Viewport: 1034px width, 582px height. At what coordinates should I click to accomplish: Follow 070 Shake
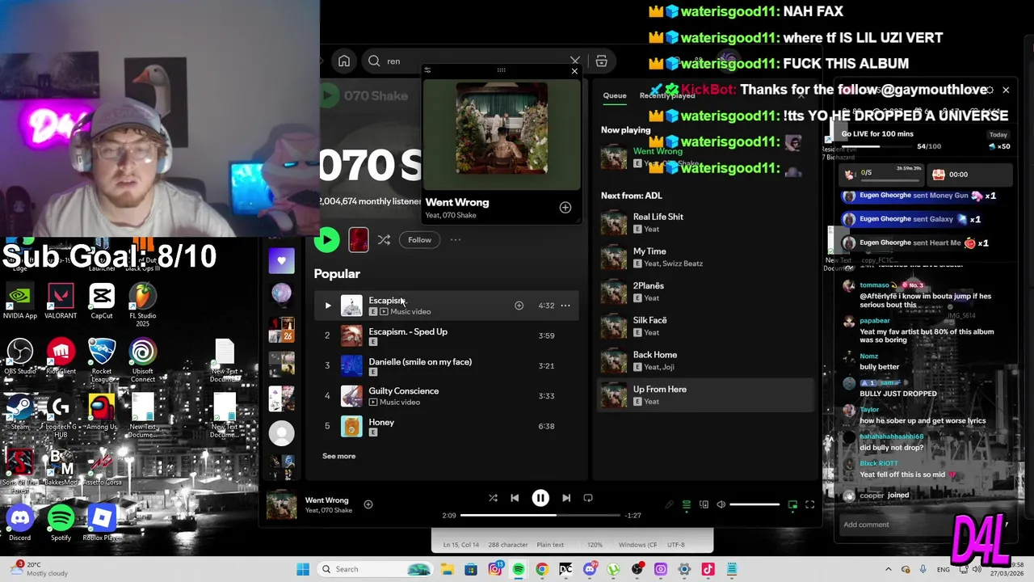click(x=419, y=239)
